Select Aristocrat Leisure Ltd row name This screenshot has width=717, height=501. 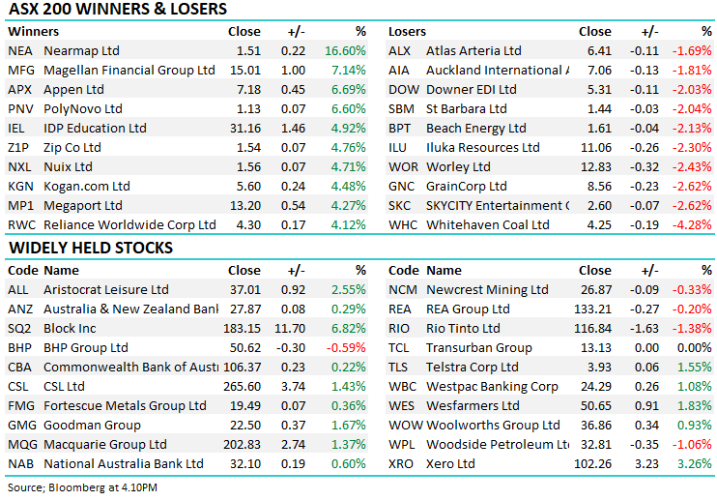pyautogui.click(x=106, y=290)
